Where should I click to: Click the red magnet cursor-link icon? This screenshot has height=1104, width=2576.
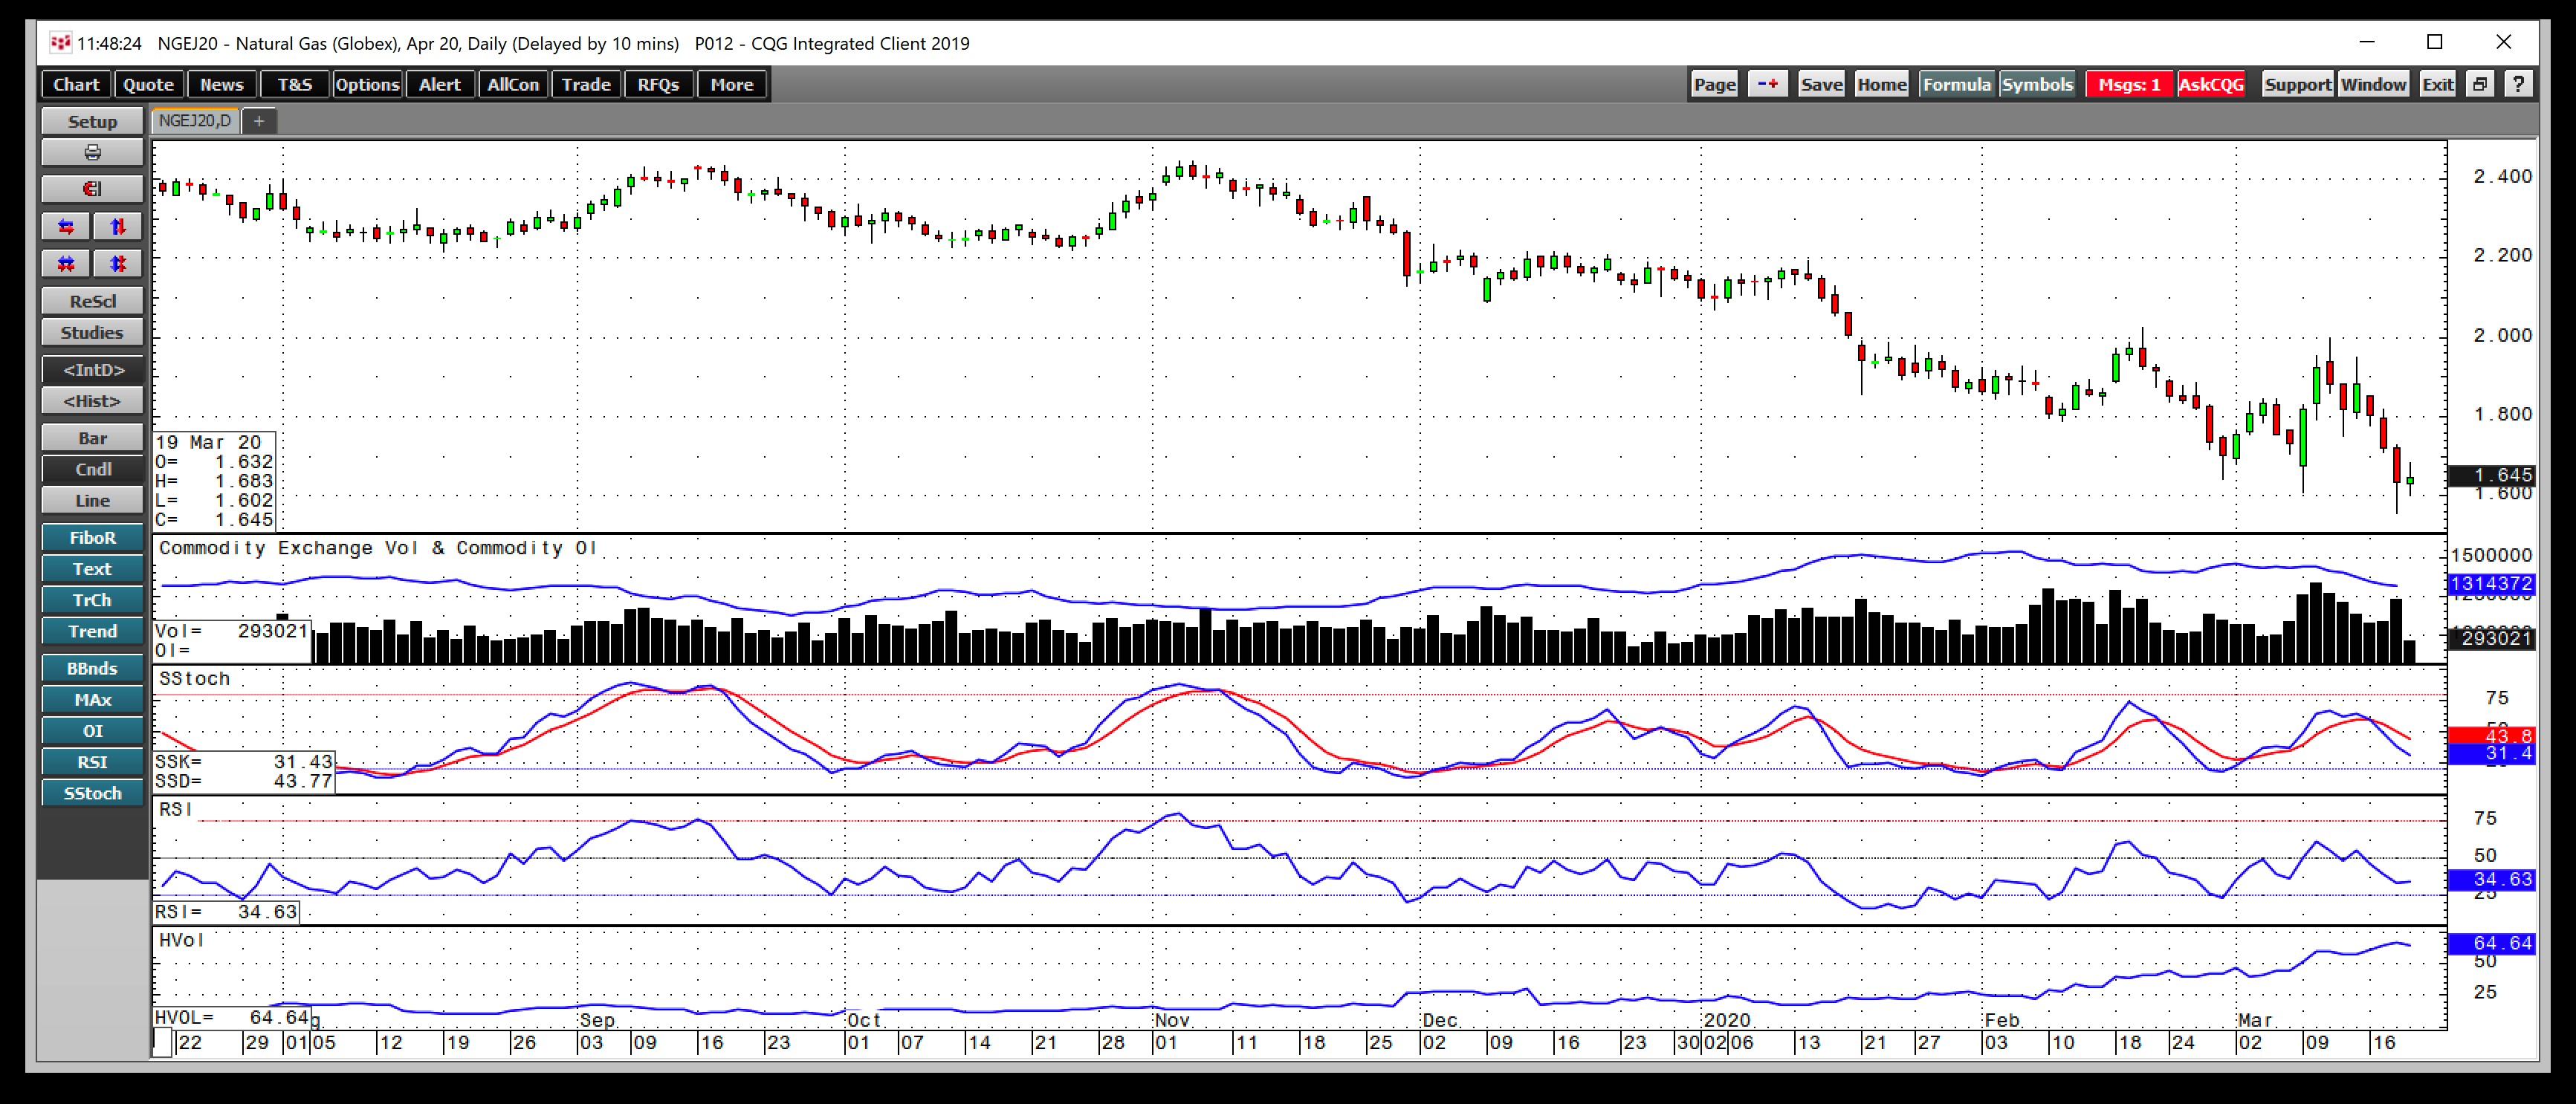point(92,189)
